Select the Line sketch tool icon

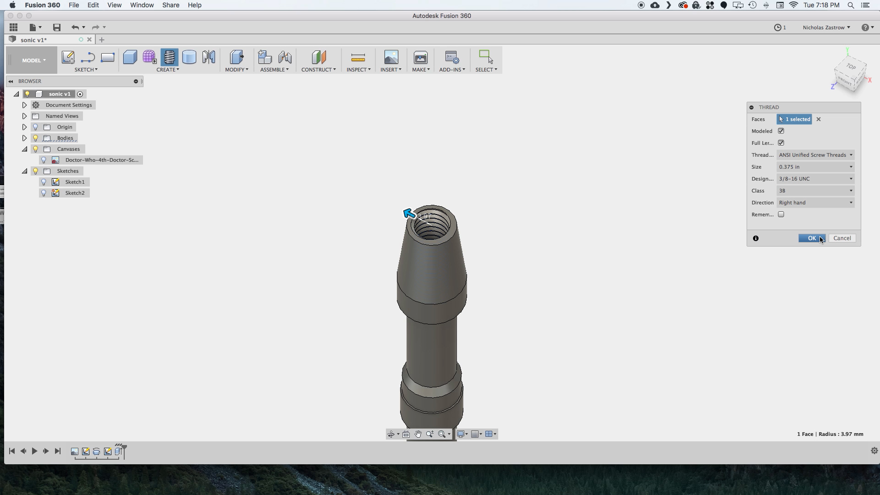tap(88, 57)
